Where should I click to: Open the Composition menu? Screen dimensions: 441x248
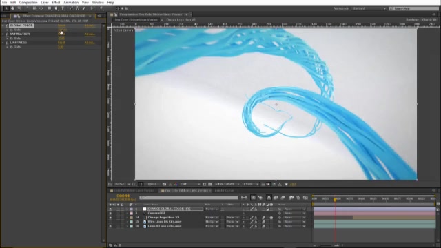(28, 3)
